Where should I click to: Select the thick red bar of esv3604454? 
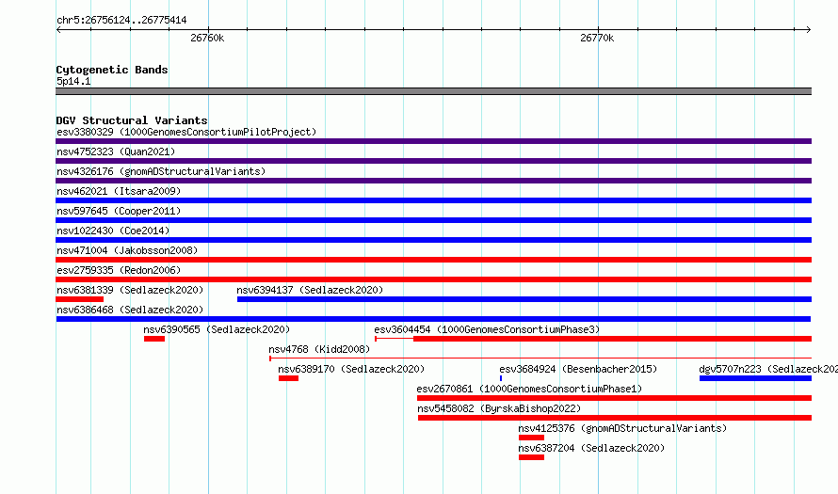pyautogui.click(x=612, y=339)
